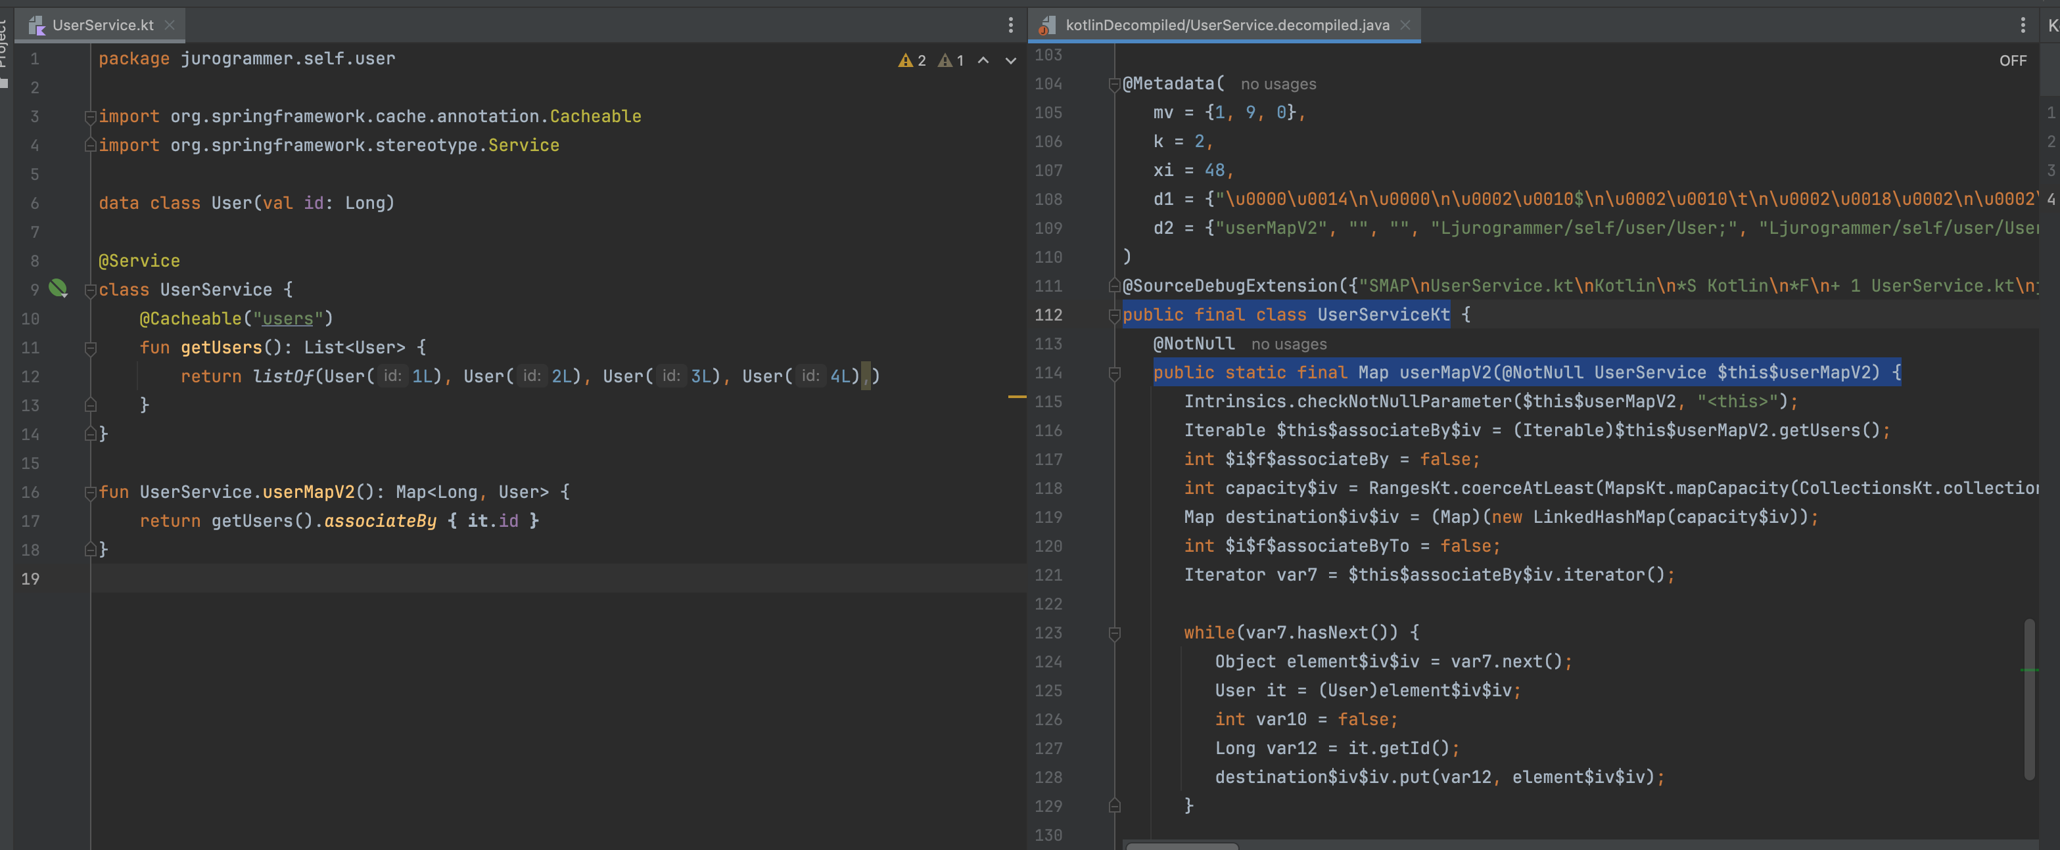Click the getUsers function name on line 11
2060x850 pixels.
coord(222,347)
